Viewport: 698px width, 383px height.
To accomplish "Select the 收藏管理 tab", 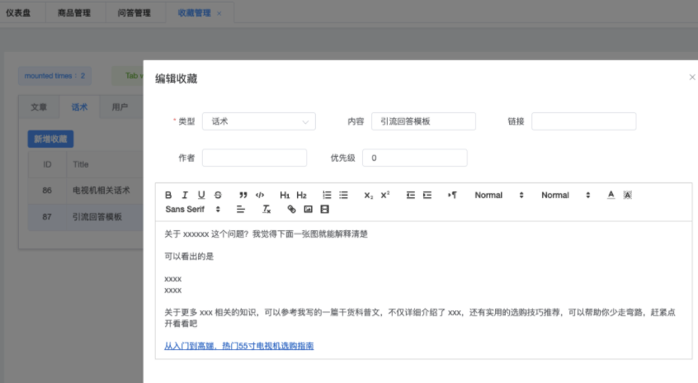I will coord(194,13).
